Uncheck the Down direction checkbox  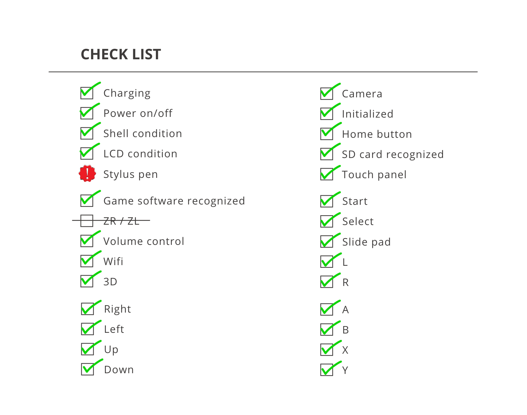tap(87, 369)
